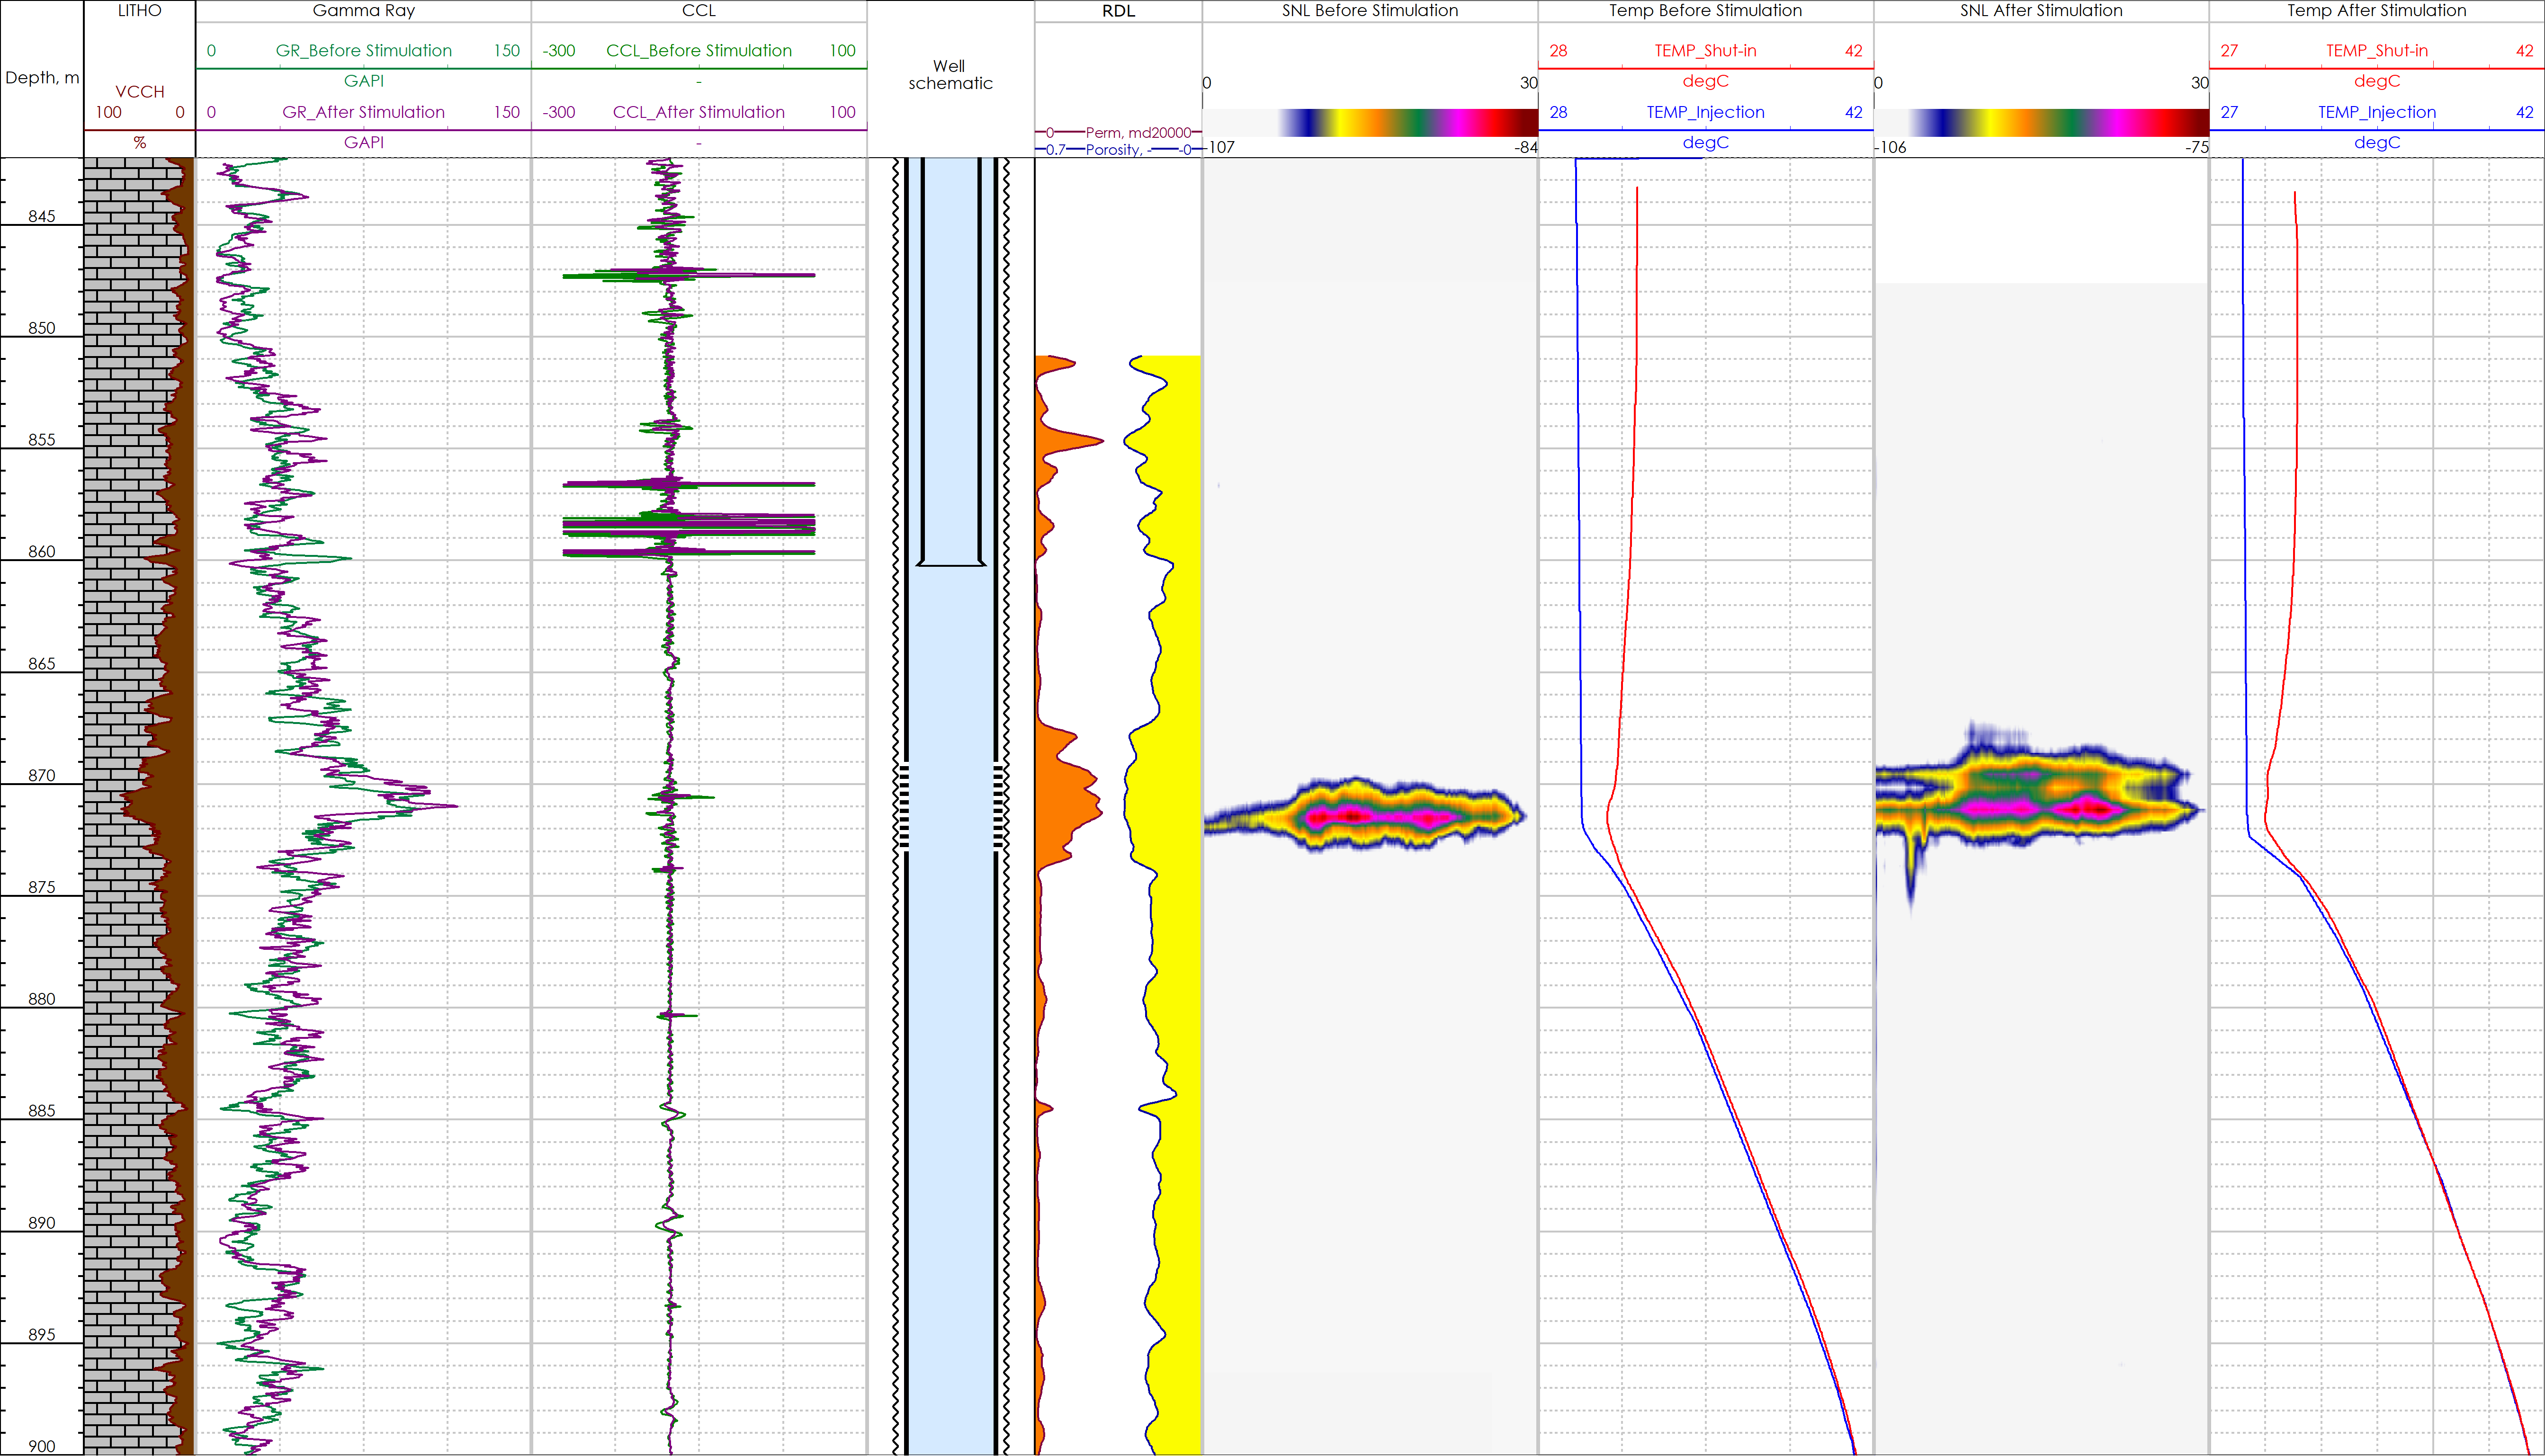Click the Gamma Ray track header

(363, 11)
